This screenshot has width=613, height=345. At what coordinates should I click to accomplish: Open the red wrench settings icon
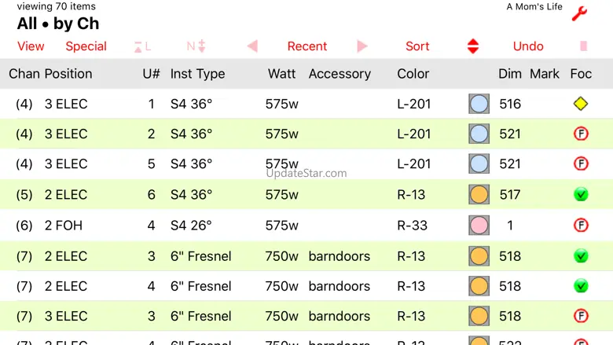[579, 13]
